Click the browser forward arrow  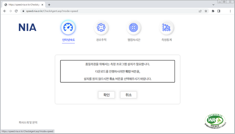point(10,11)
